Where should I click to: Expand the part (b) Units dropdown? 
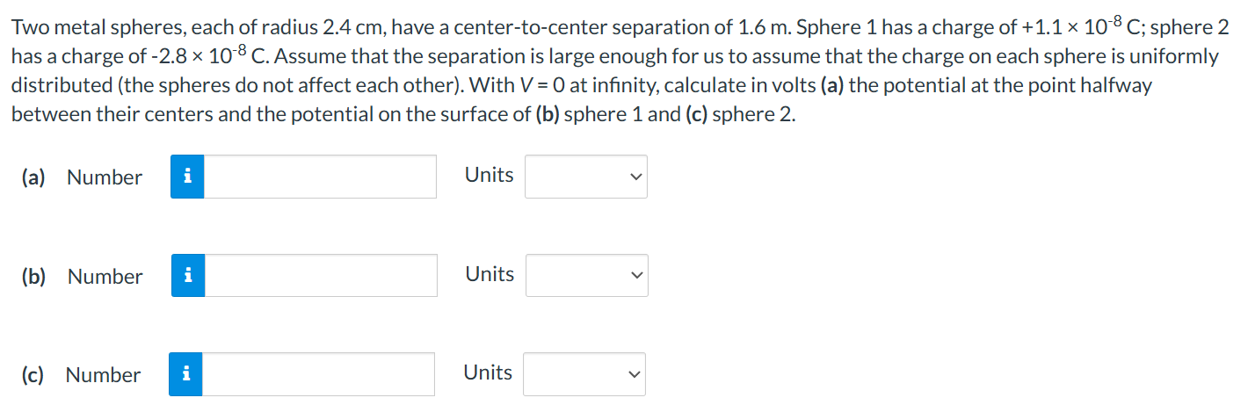pyautogui.click(x=586, y=276)
